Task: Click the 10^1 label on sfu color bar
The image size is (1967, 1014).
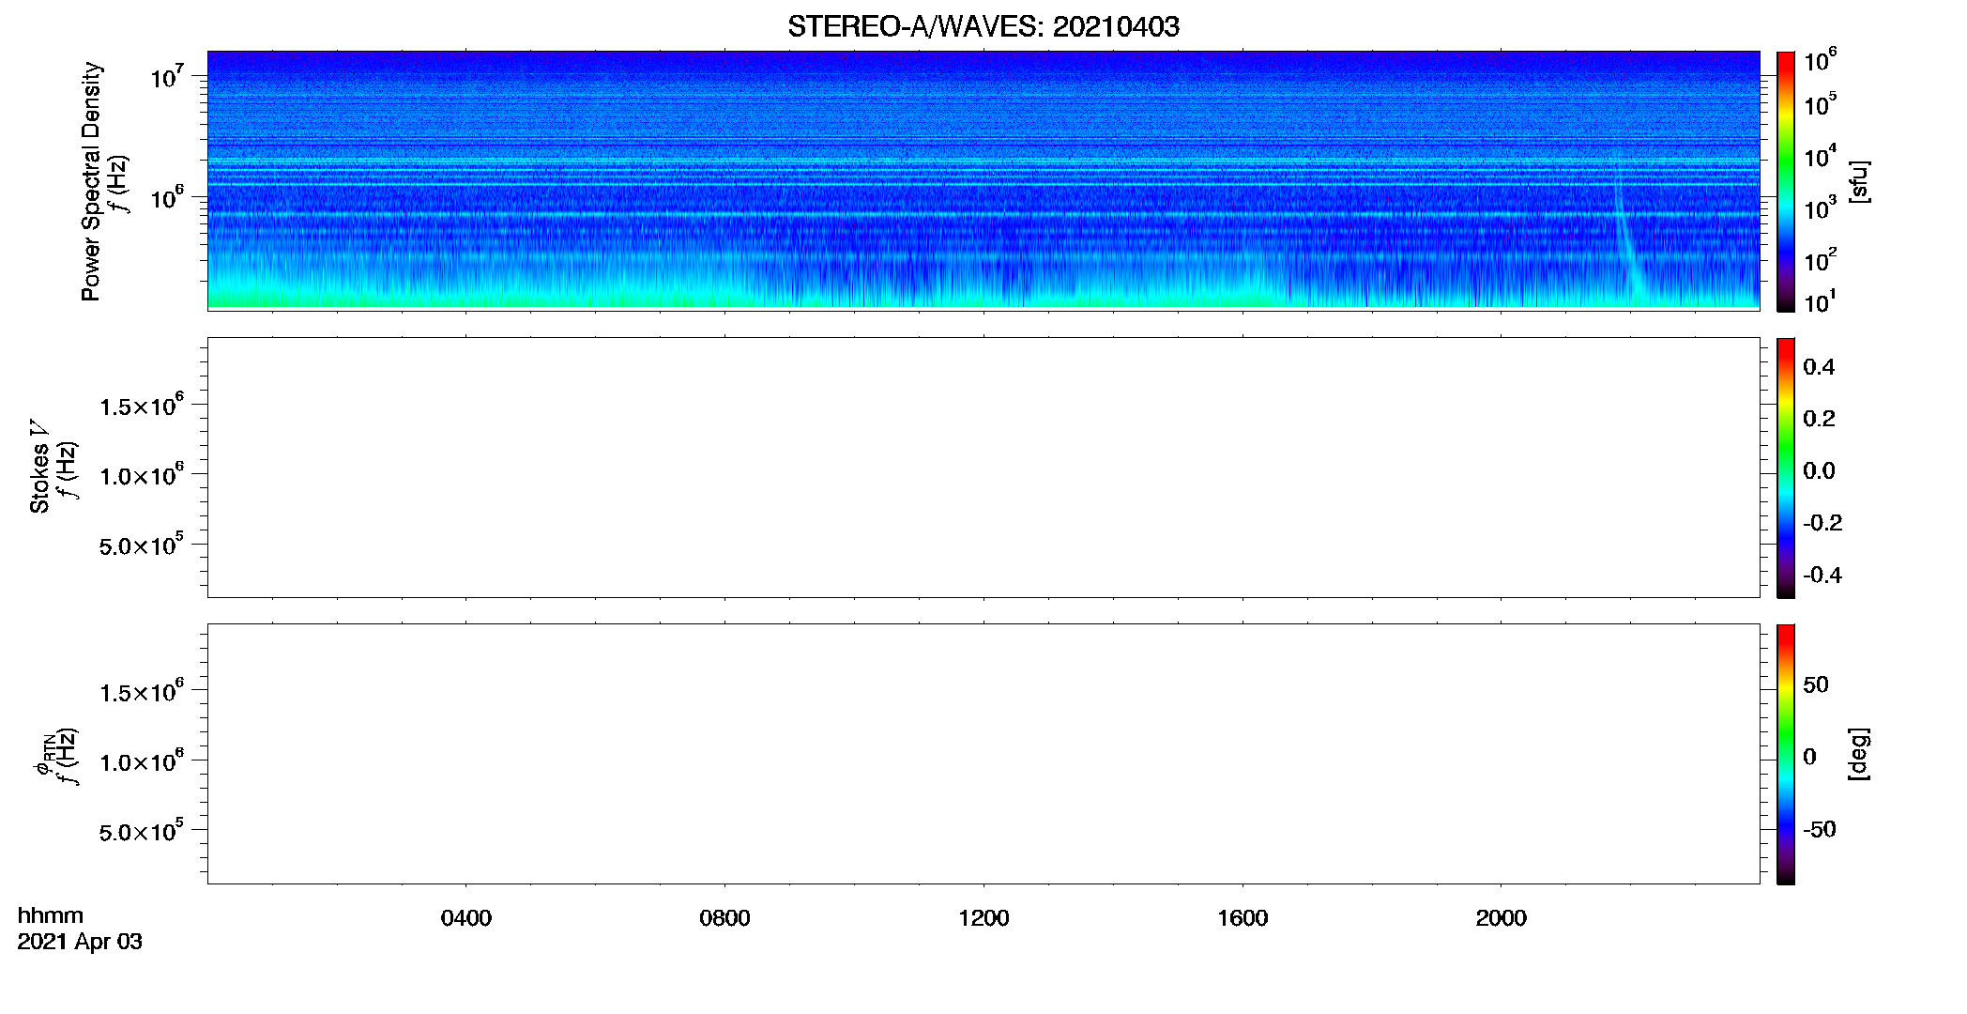Action: pos(1820,301)
